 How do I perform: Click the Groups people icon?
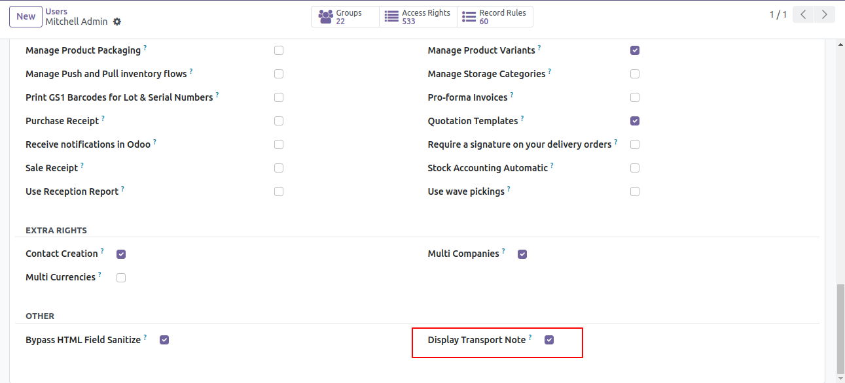tap(325, 17)
